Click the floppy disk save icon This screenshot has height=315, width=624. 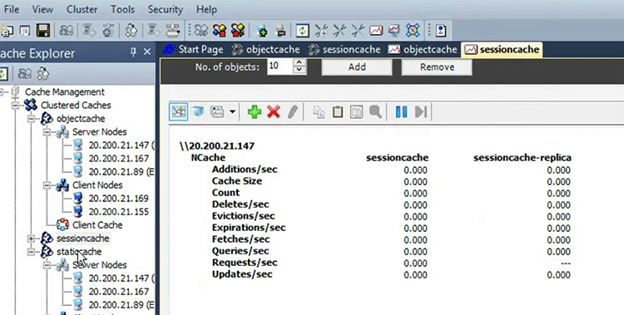43,31
